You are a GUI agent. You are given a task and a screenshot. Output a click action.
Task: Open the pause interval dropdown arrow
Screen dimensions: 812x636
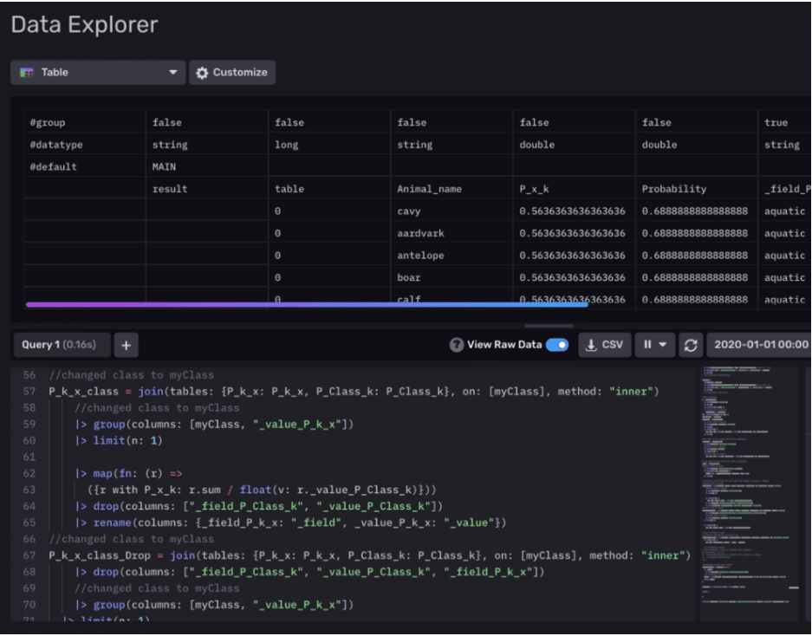tap(661, 344)
